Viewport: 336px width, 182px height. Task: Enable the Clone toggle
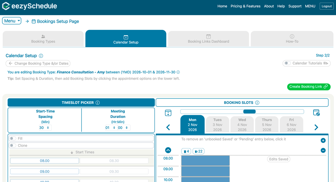pos(13,145)
